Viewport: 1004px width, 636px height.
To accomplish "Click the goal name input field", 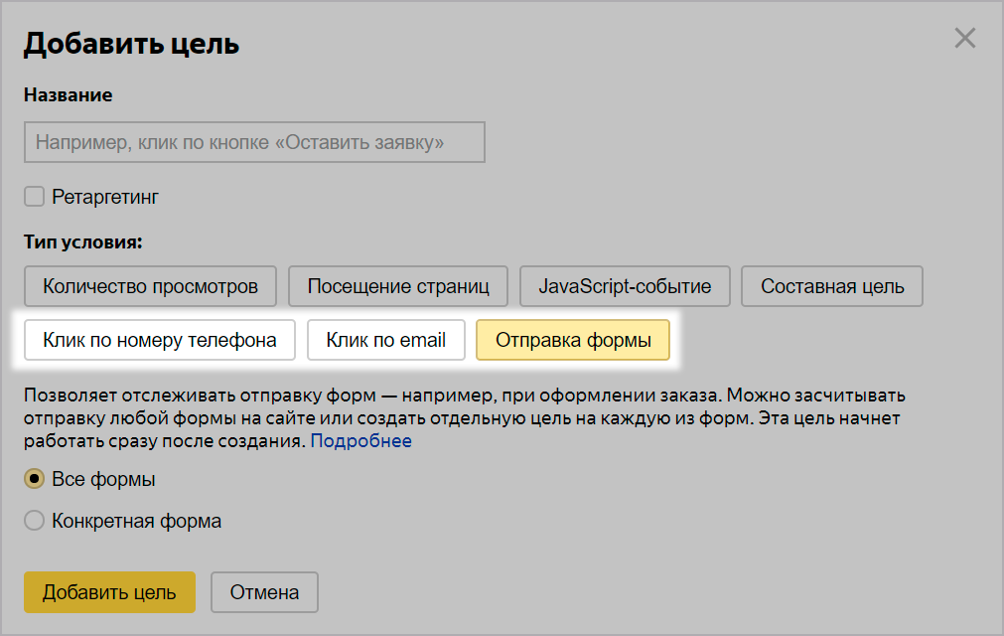I will point(254,142).
